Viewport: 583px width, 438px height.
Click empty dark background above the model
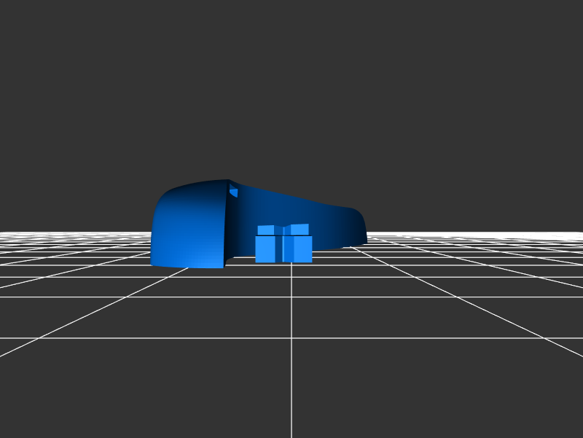[291, 87]
